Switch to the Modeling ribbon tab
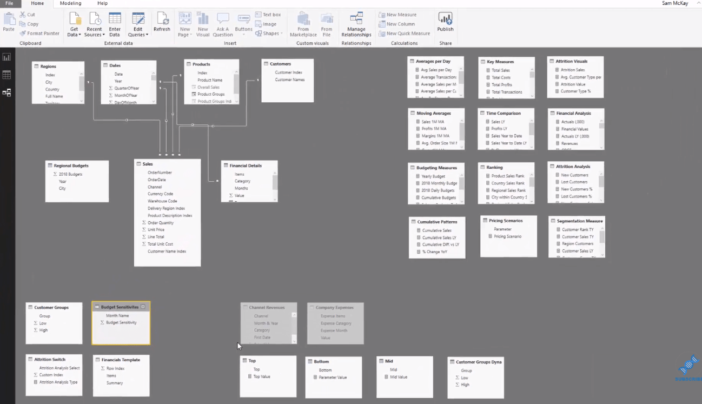The height and width of the screenshot is (404, 702). tap(70, 3)
